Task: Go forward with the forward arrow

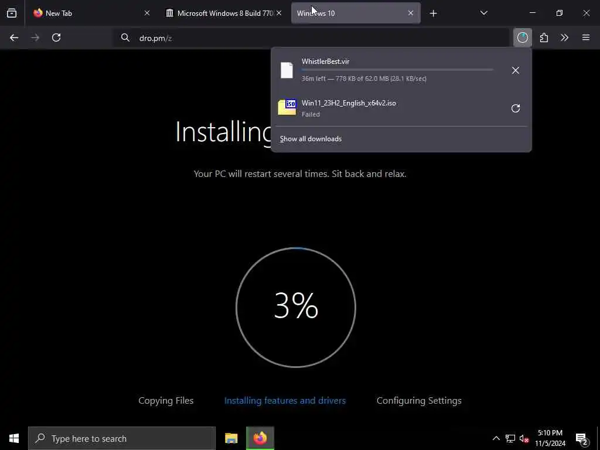Action: [35, 37]
